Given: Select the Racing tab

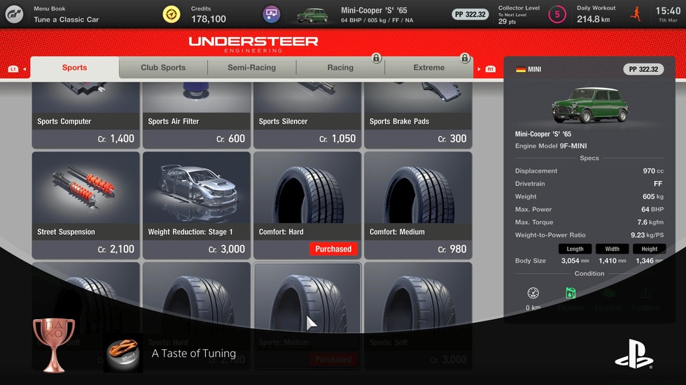Looking at the screenshot, I should click(x=340, y=68).
